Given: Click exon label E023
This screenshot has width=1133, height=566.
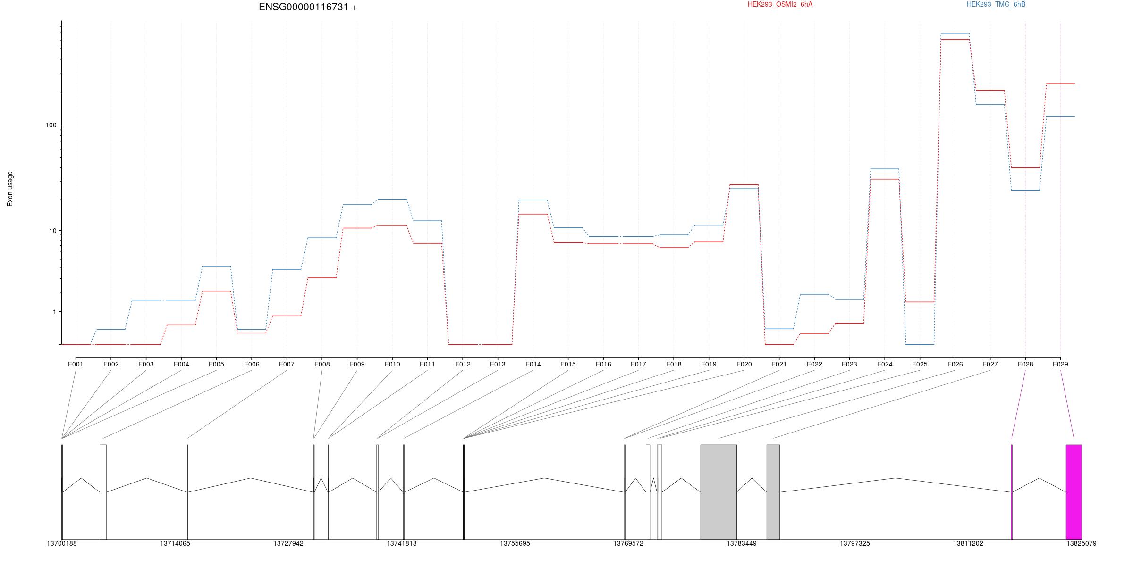Looking at the screenshot, I should 849,364.
